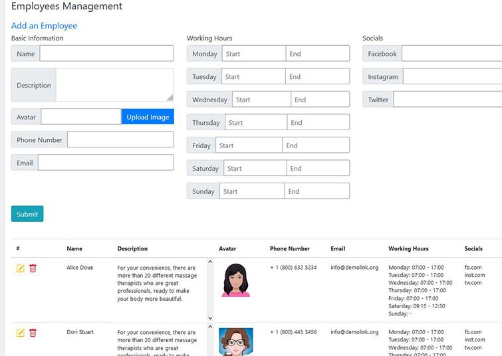Open the Add an Employee link
This screenshot has height=356, width=502.
coord(44,26)
